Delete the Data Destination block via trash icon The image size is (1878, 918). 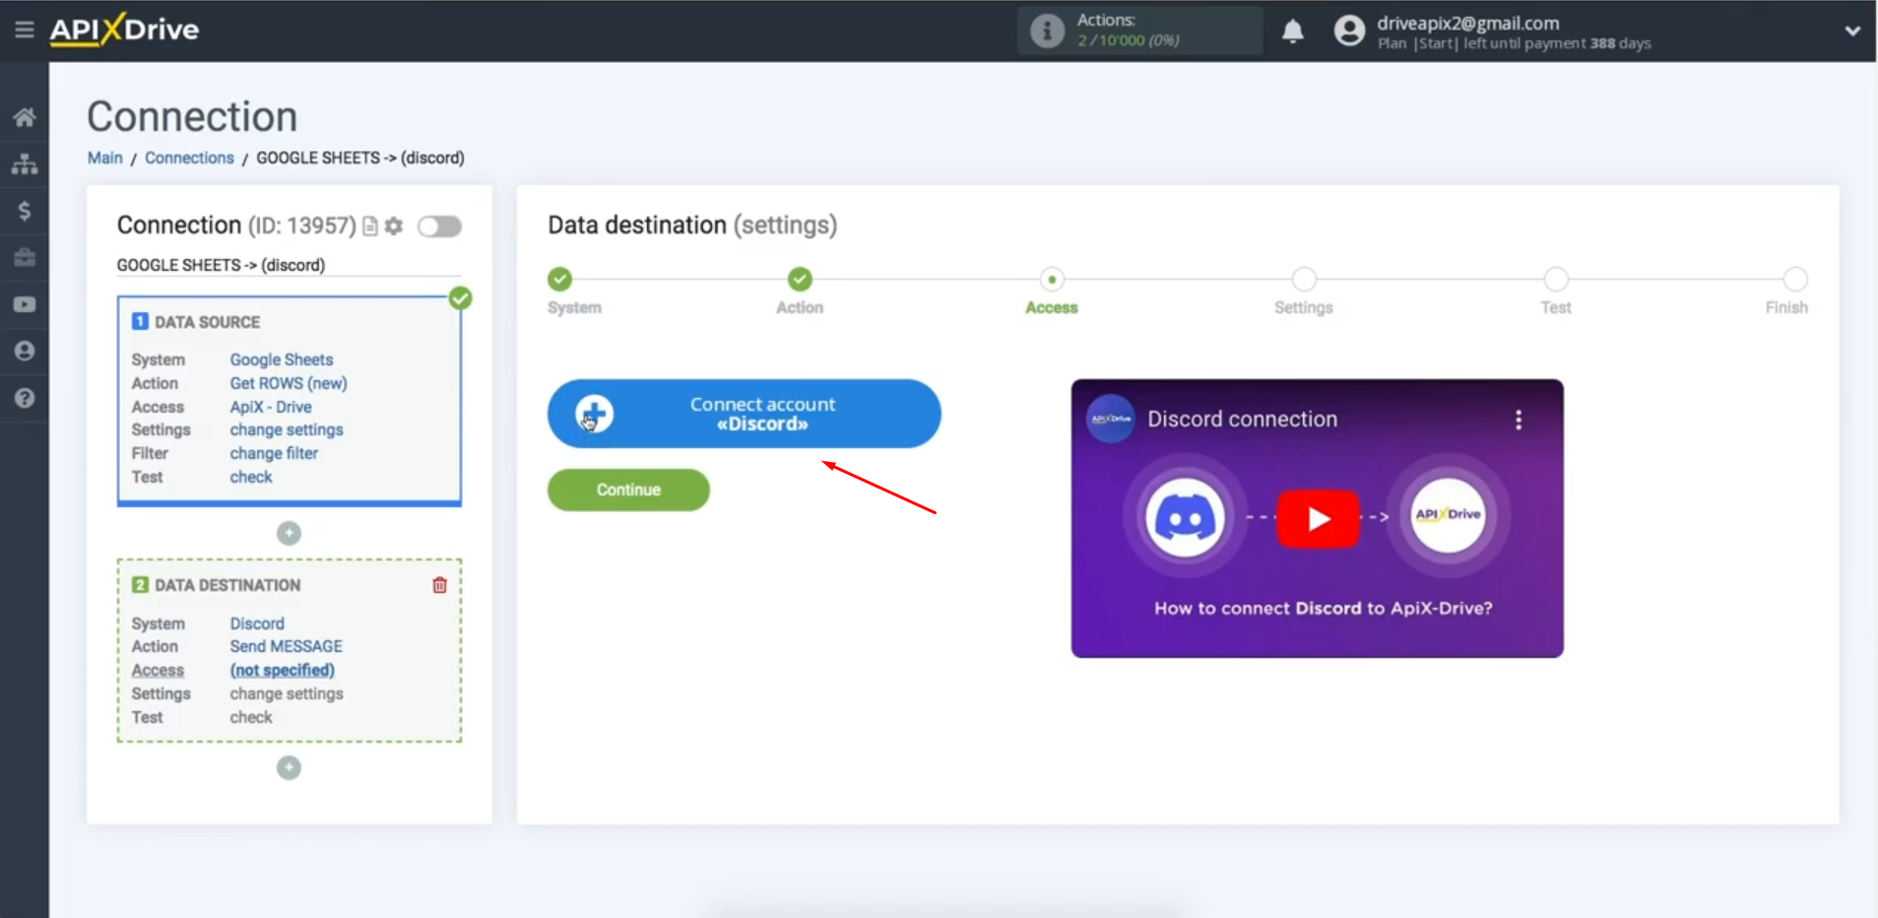[439, 585]
